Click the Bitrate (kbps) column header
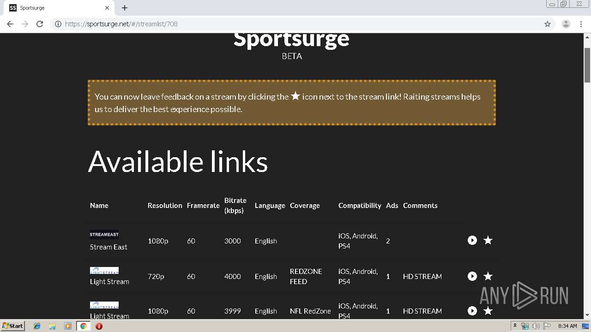591x332 pixels. 235,206
